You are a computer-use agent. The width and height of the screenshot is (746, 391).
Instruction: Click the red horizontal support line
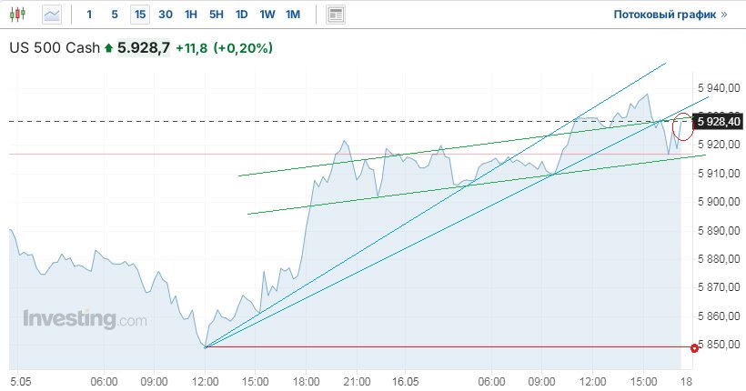(x=455, y=347)
